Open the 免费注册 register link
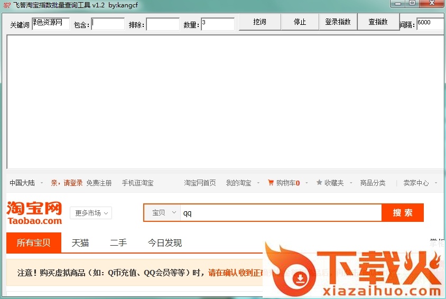The image size is (446, 299). click(x=99, y=183)
